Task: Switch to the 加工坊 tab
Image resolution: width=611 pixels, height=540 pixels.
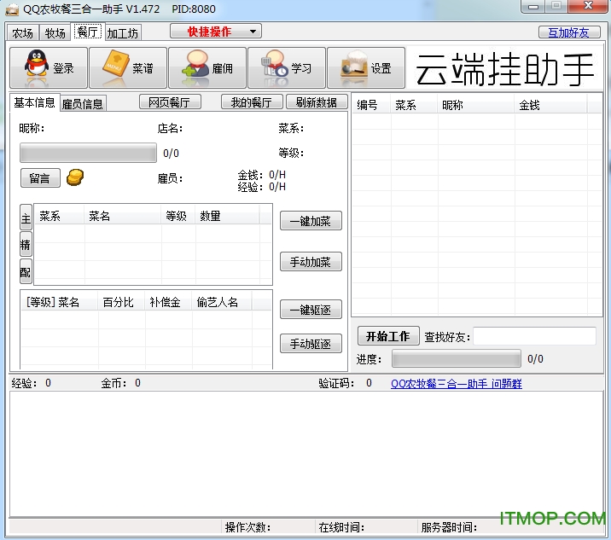Action: click(x=123, y=33)
